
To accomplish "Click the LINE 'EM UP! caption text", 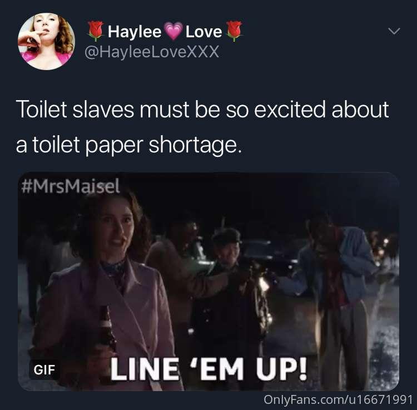I will (x=209, y=369).
